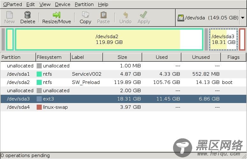Click the 6.86 GiB unused value
The width and height of the screenshot is (247, 159).
[x=209, y=99]
